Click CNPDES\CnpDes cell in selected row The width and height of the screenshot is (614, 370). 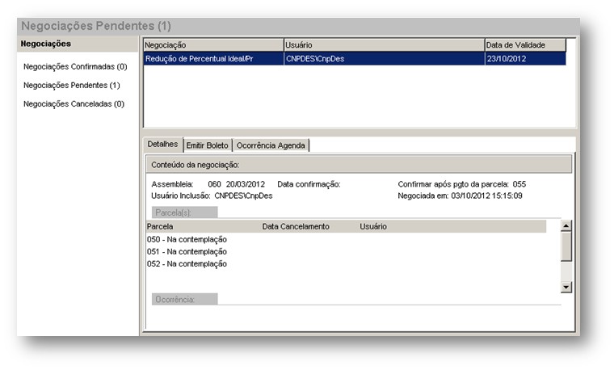[x=384, y=59]
